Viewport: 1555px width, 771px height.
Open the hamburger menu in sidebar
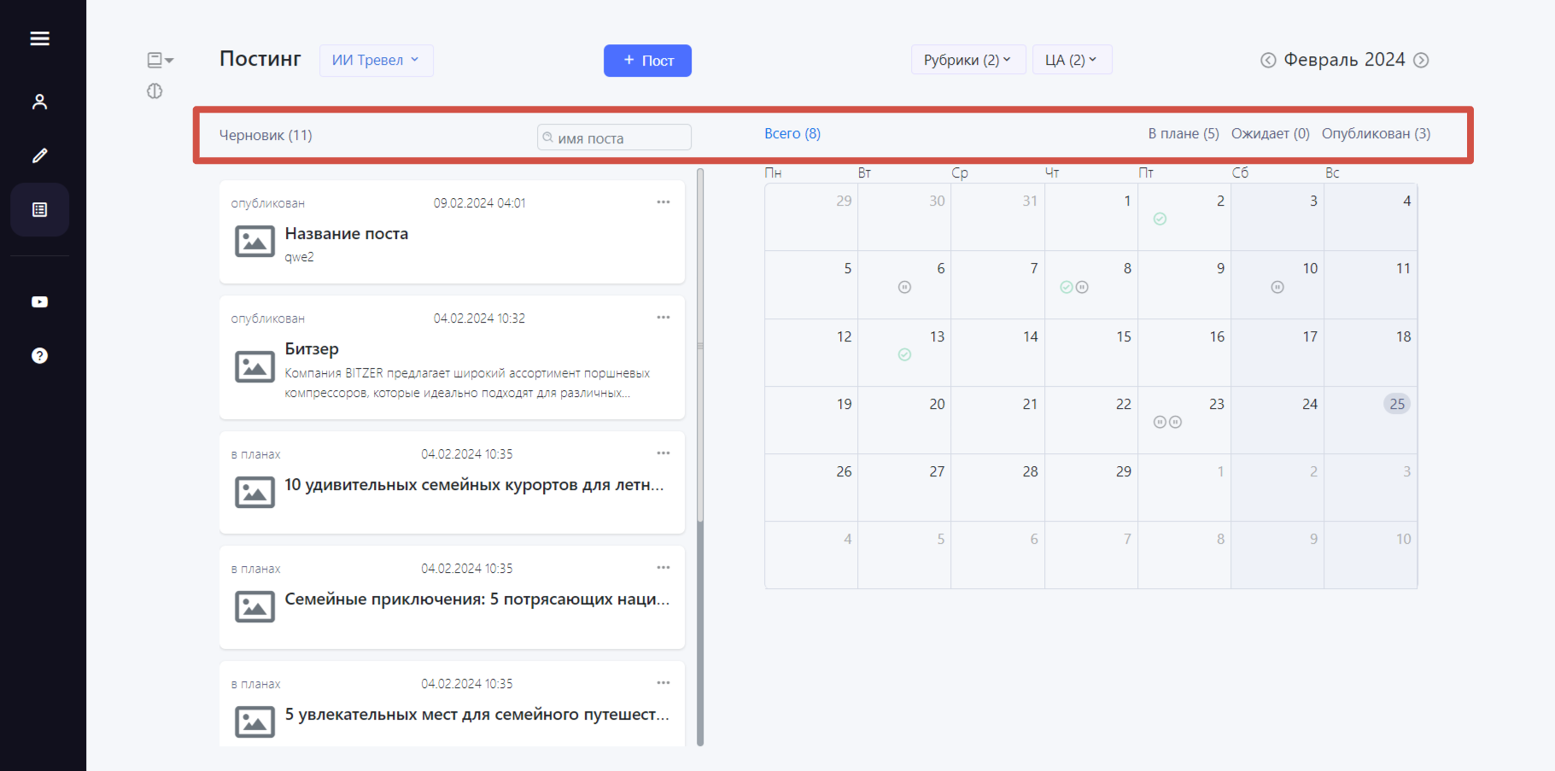[39, 38]
